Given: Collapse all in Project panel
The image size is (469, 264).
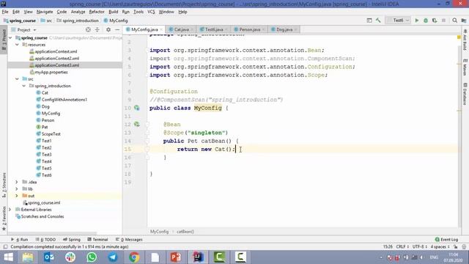Looking at the screenshot, I should coord(97,29).
